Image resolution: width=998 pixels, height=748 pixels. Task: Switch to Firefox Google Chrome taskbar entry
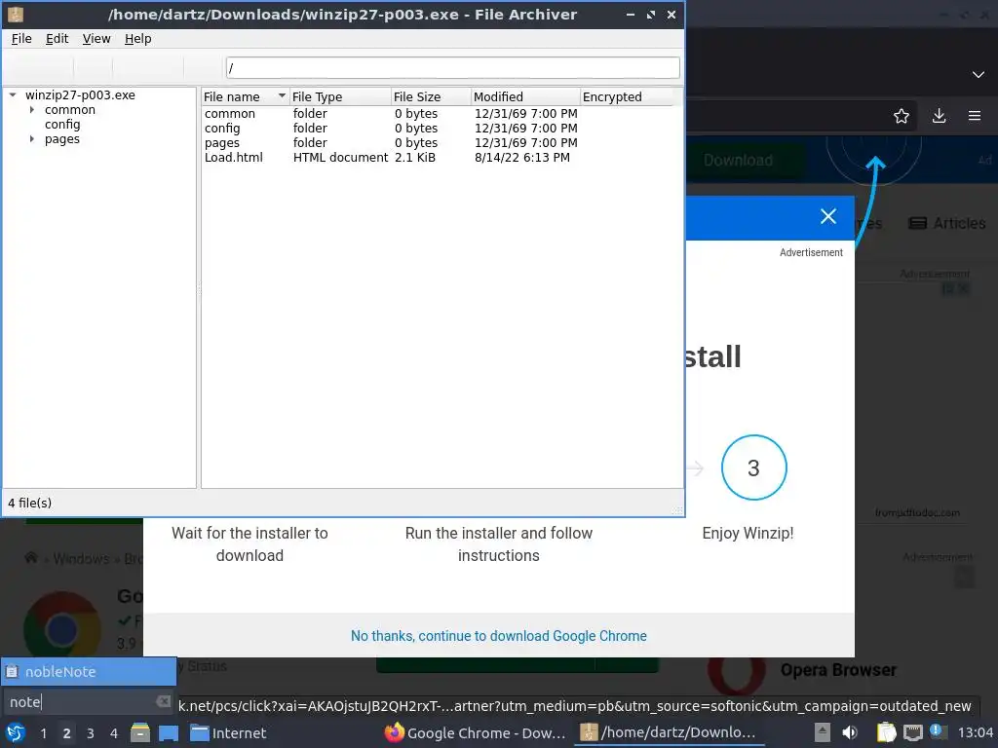click(476, 732)
